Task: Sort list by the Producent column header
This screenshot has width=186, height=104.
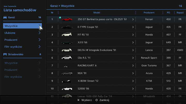Action: point(149,12)
